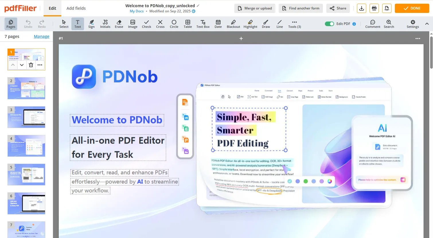
Task: Choose the Circle tool
Action: pyautogui.click(x=174, y=24)
